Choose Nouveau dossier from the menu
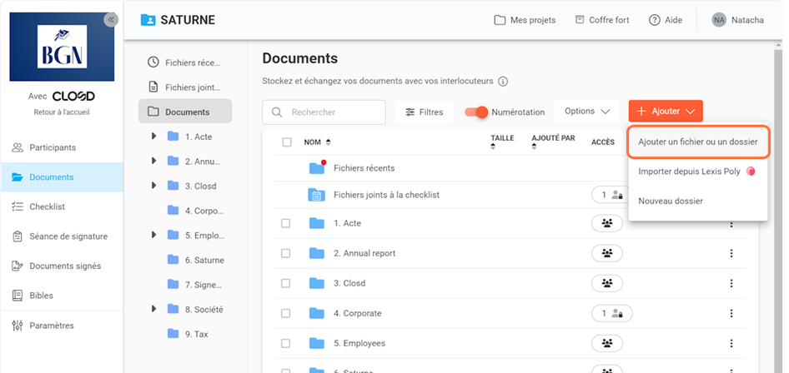 pos(670,201)
